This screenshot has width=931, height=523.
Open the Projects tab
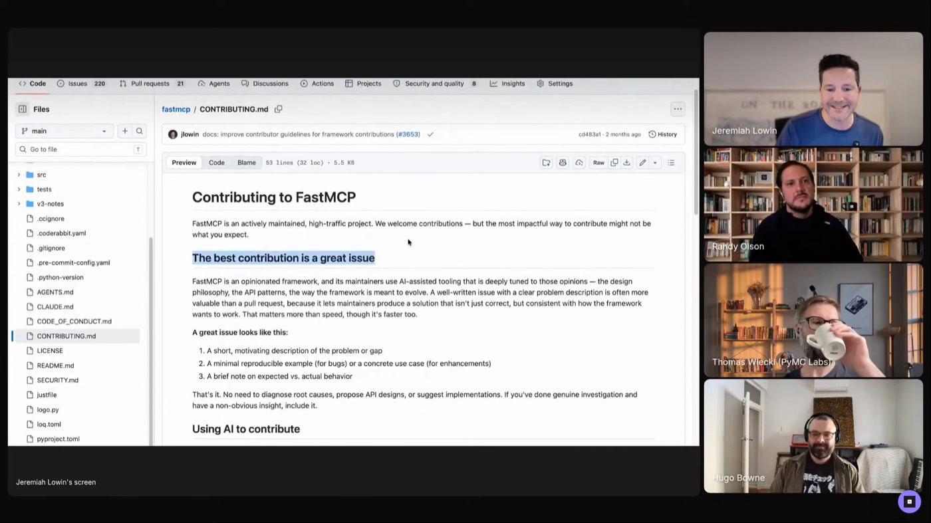tap(363, 84)
